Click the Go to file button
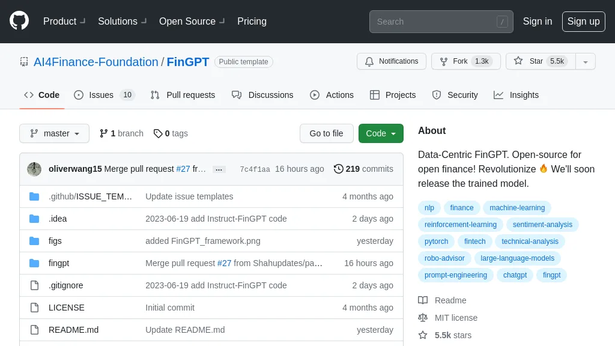 pos(326,133)
